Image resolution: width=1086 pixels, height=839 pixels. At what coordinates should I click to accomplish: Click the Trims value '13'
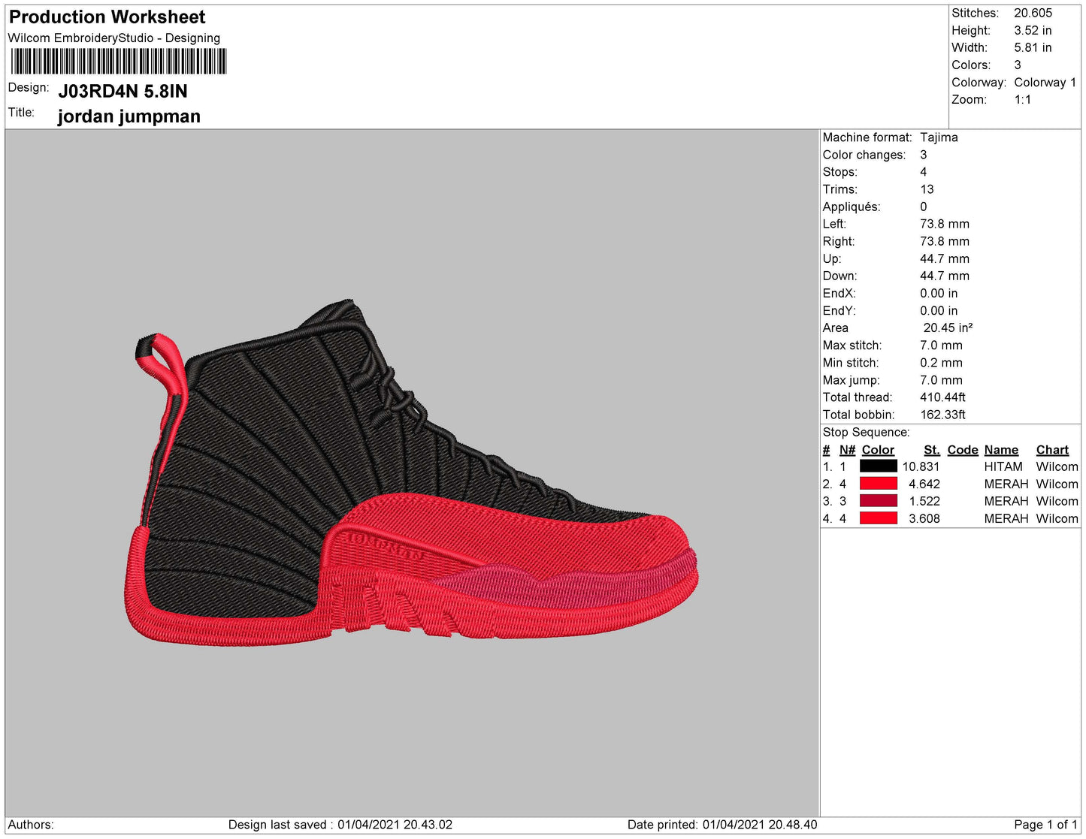tap(927, 189)
